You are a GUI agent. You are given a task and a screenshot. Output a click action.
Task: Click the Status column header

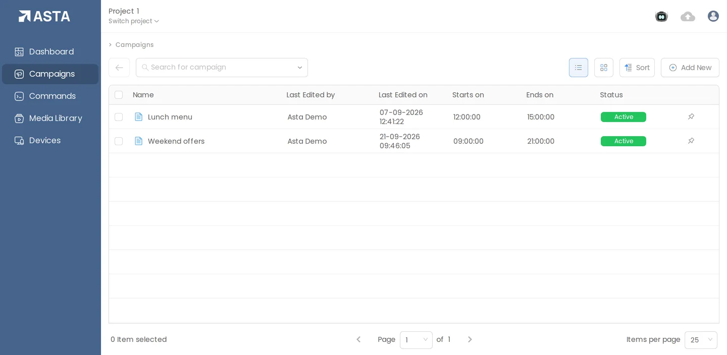click(x=611, y=95)
